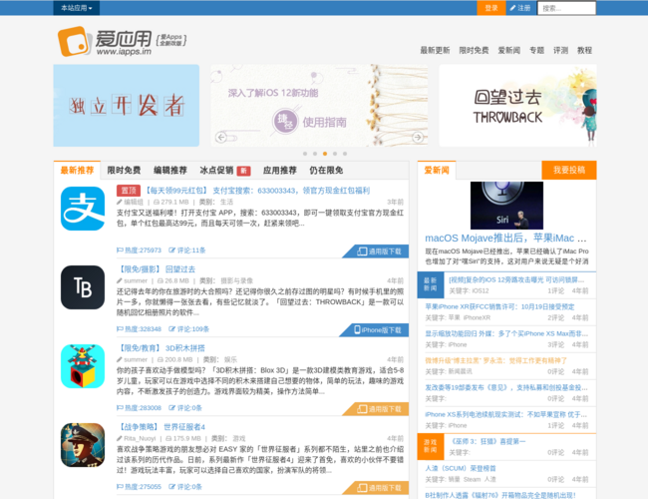Image resolution: width=648 pixels, height=499 pixels.
Task: Expand the 本站应用 dropdown menu
Action: coord(76,8)
